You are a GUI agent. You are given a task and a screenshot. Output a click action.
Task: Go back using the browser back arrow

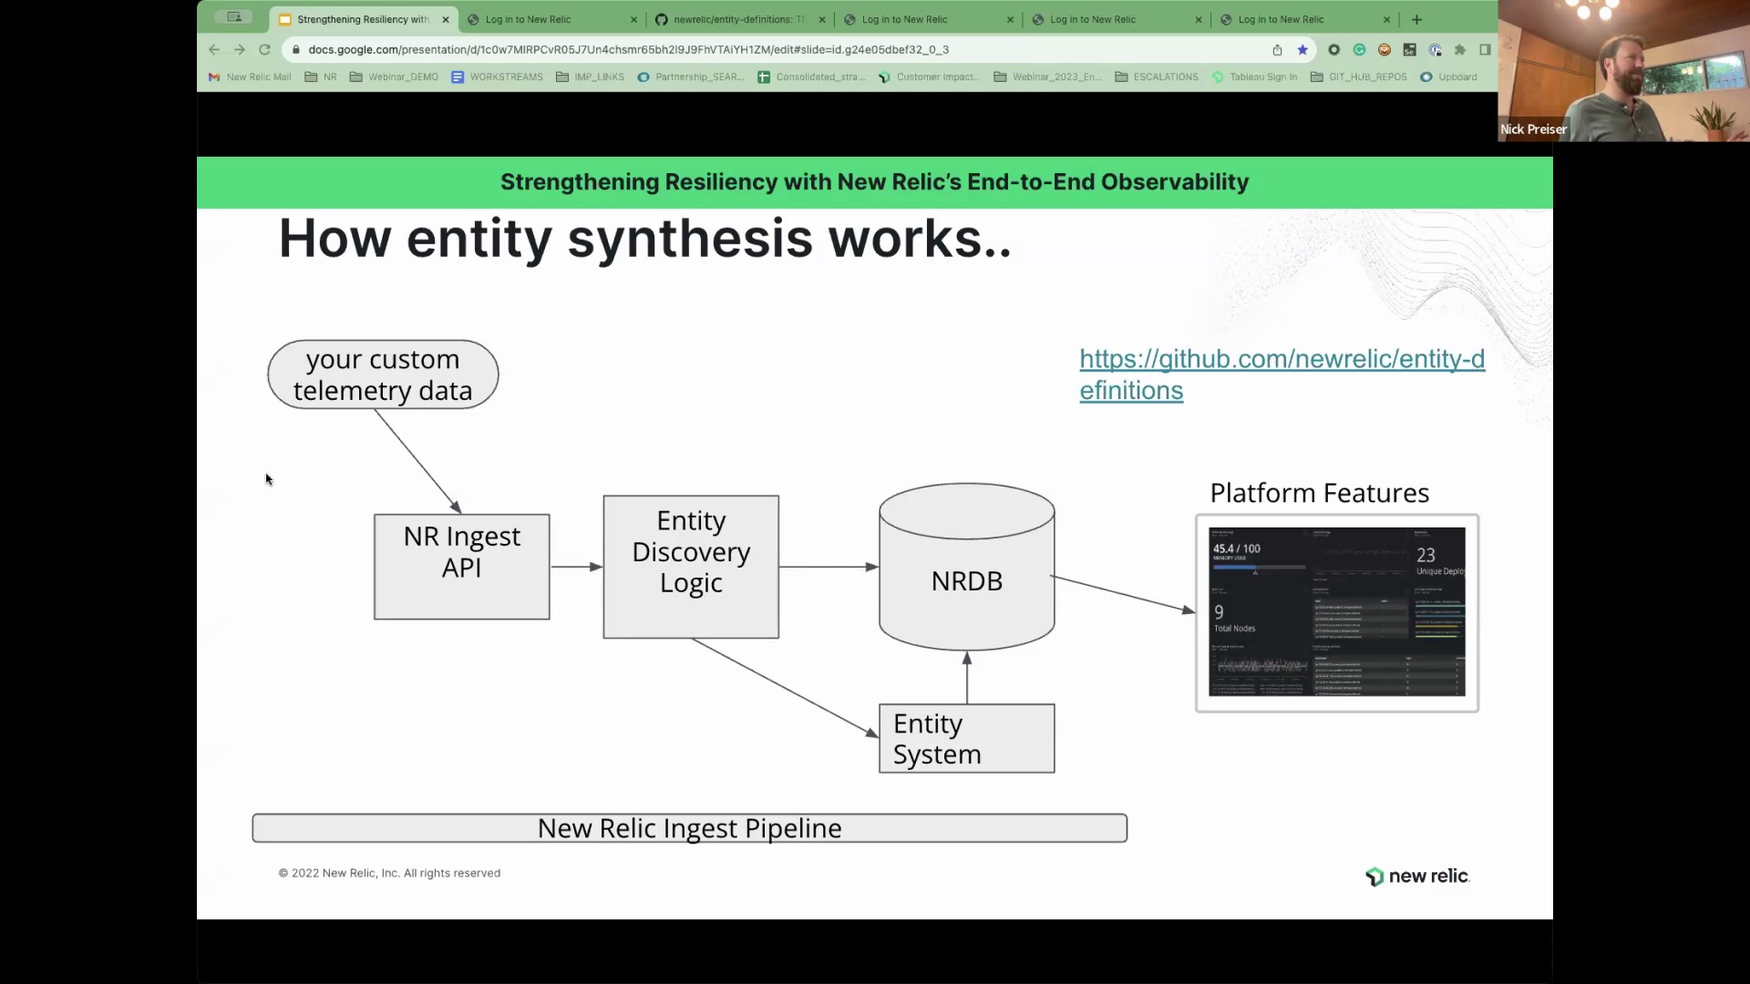pyautogui.click(x=214, y=49)
